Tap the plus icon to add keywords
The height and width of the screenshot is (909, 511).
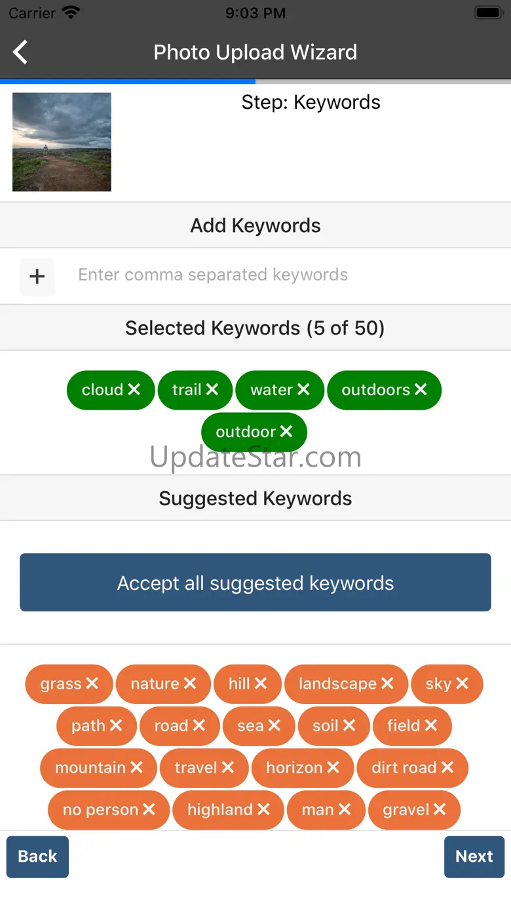37,277
